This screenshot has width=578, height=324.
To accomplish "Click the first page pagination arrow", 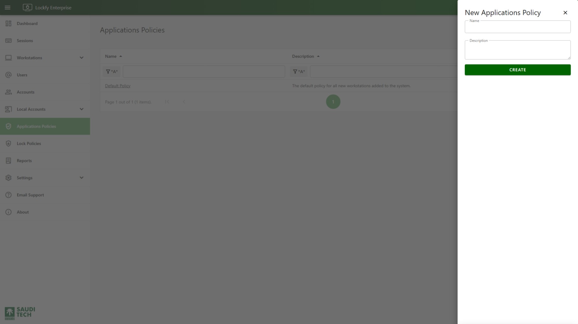I will click(x=167, y=102).
